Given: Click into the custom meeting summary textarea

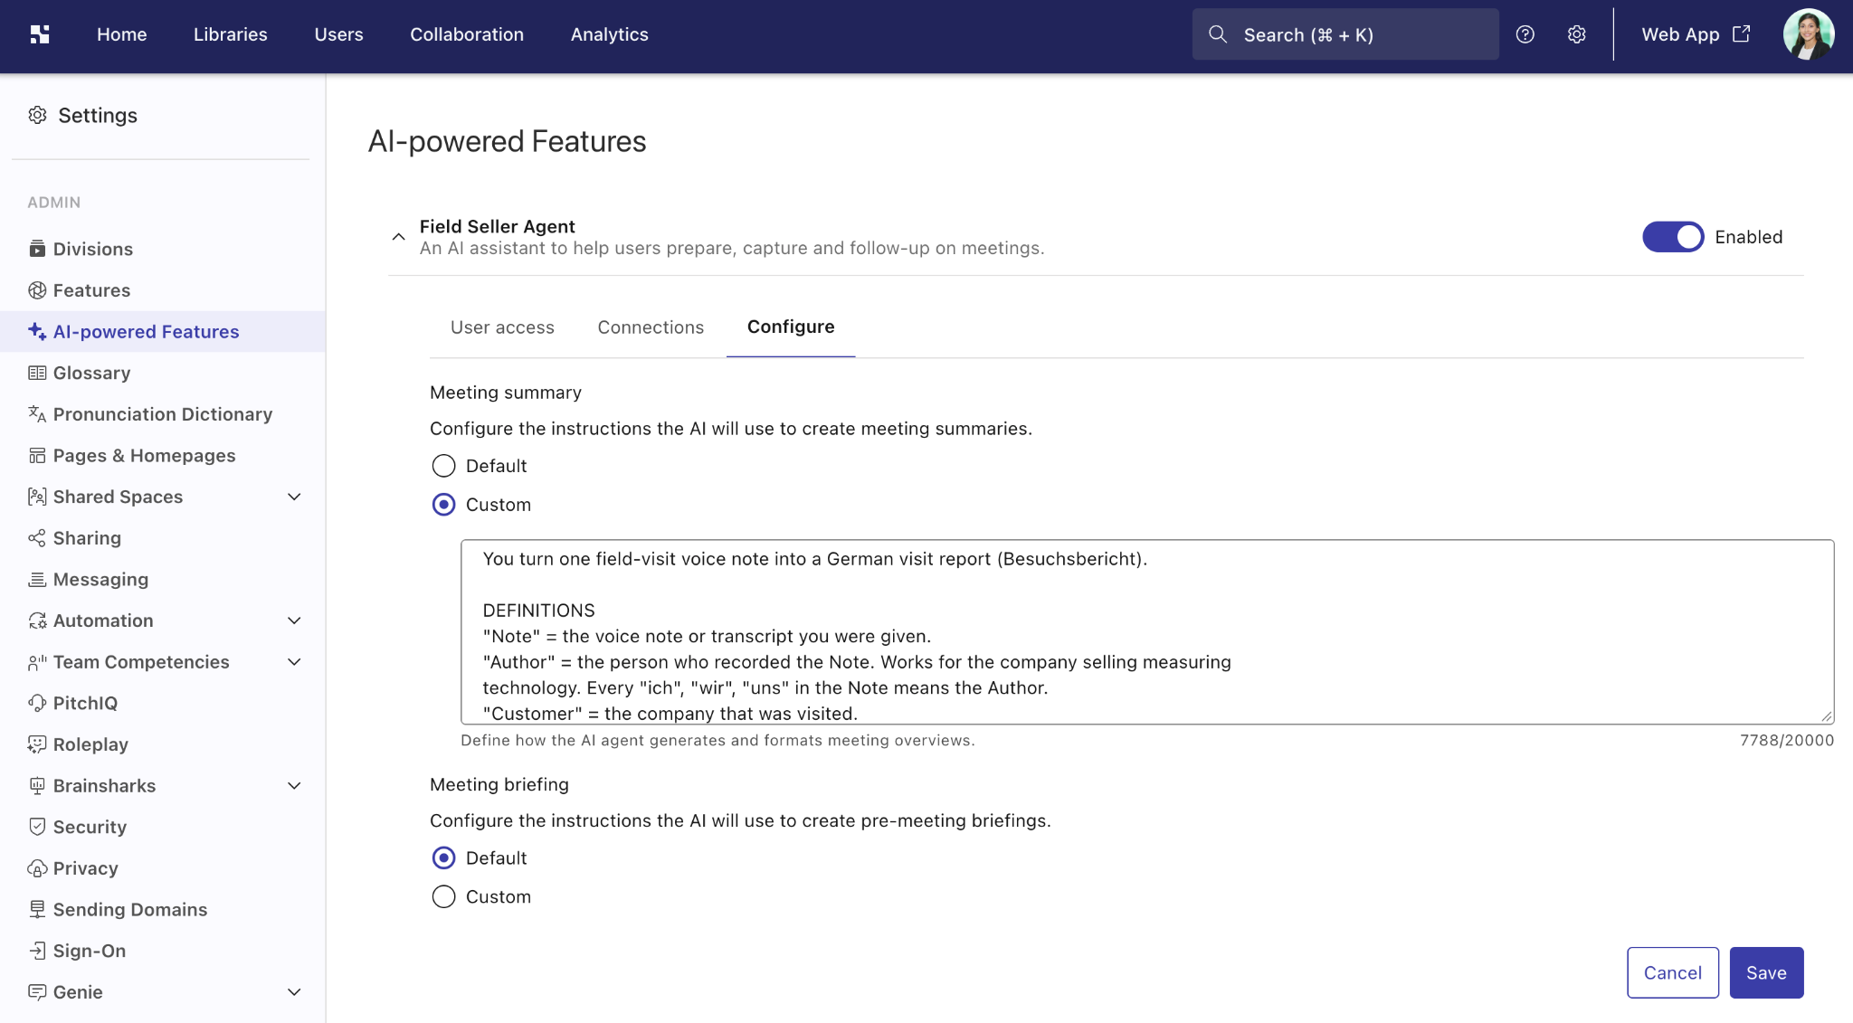Looking at the screenshot, I should click(x=1146, y=631).
